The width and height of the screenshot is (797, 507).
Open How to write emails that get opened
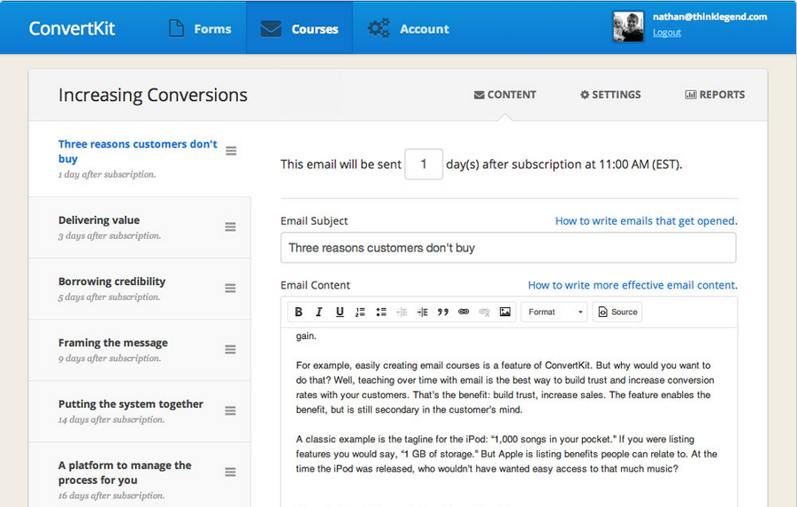click(x=646, y=220)
